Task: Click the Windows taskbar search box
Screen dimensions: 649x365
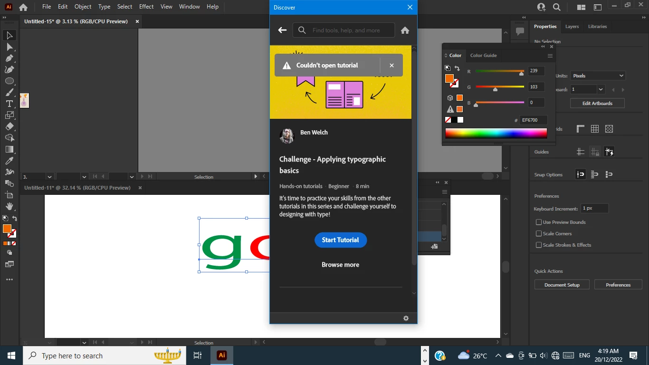Action: pyautogui.click(x=105, y=355)
